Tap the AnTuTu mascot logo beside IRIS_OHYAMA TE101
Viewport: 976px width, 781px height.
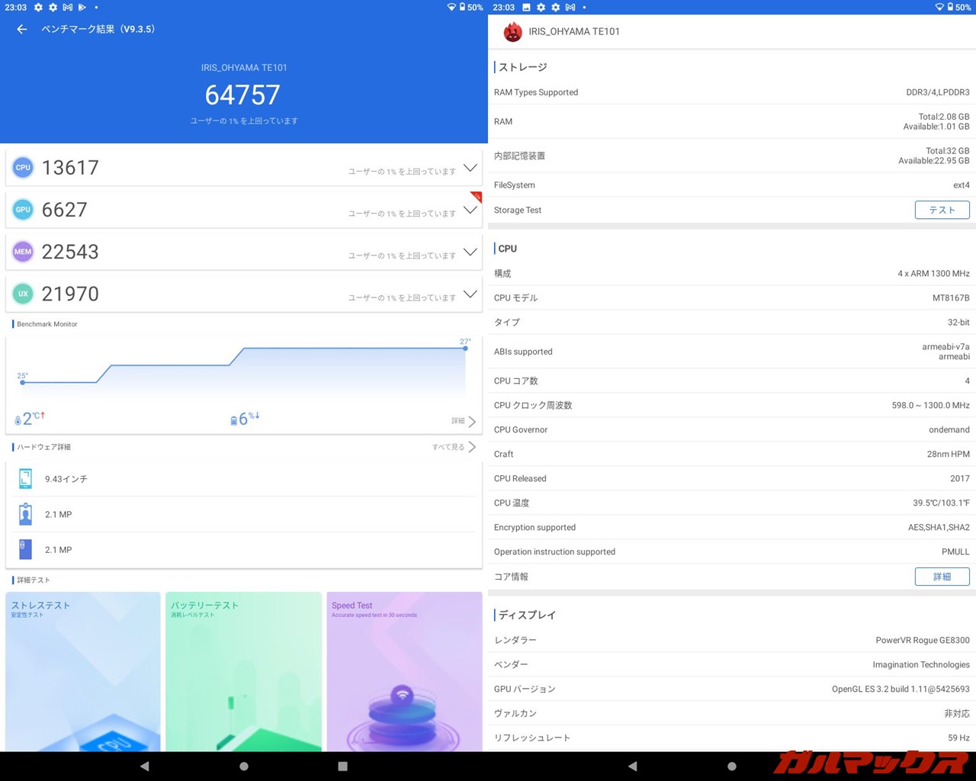[512, 32]
